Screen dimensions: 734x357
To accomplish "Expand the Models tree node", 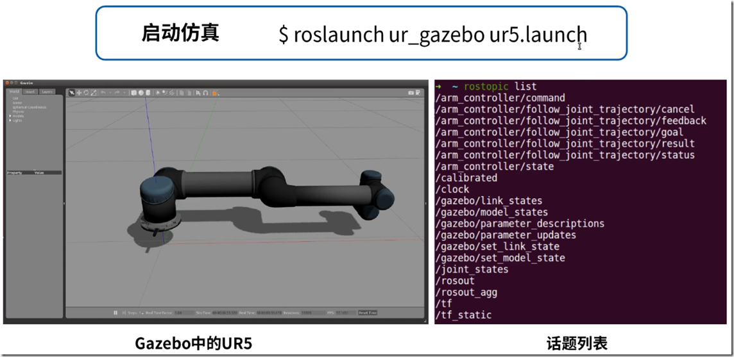I will click(10, 116).
